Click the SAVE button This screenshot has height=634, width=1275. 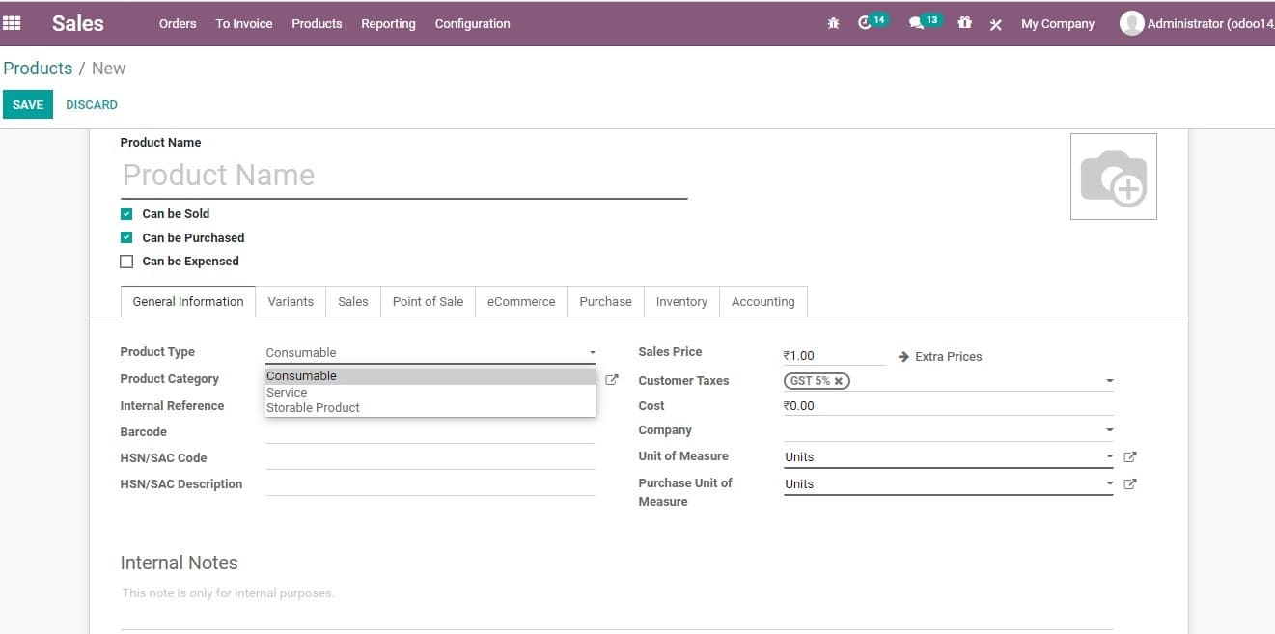pyautogui.click(x=27, y=103)
